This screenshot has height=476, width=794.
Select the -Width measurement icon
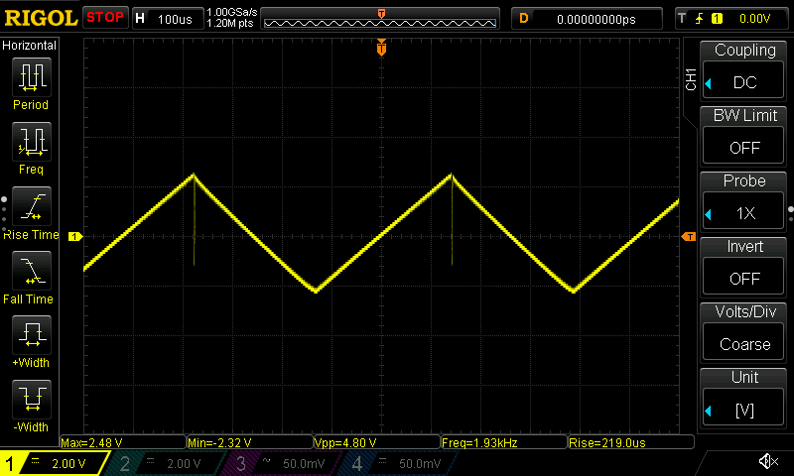[32, 399]
